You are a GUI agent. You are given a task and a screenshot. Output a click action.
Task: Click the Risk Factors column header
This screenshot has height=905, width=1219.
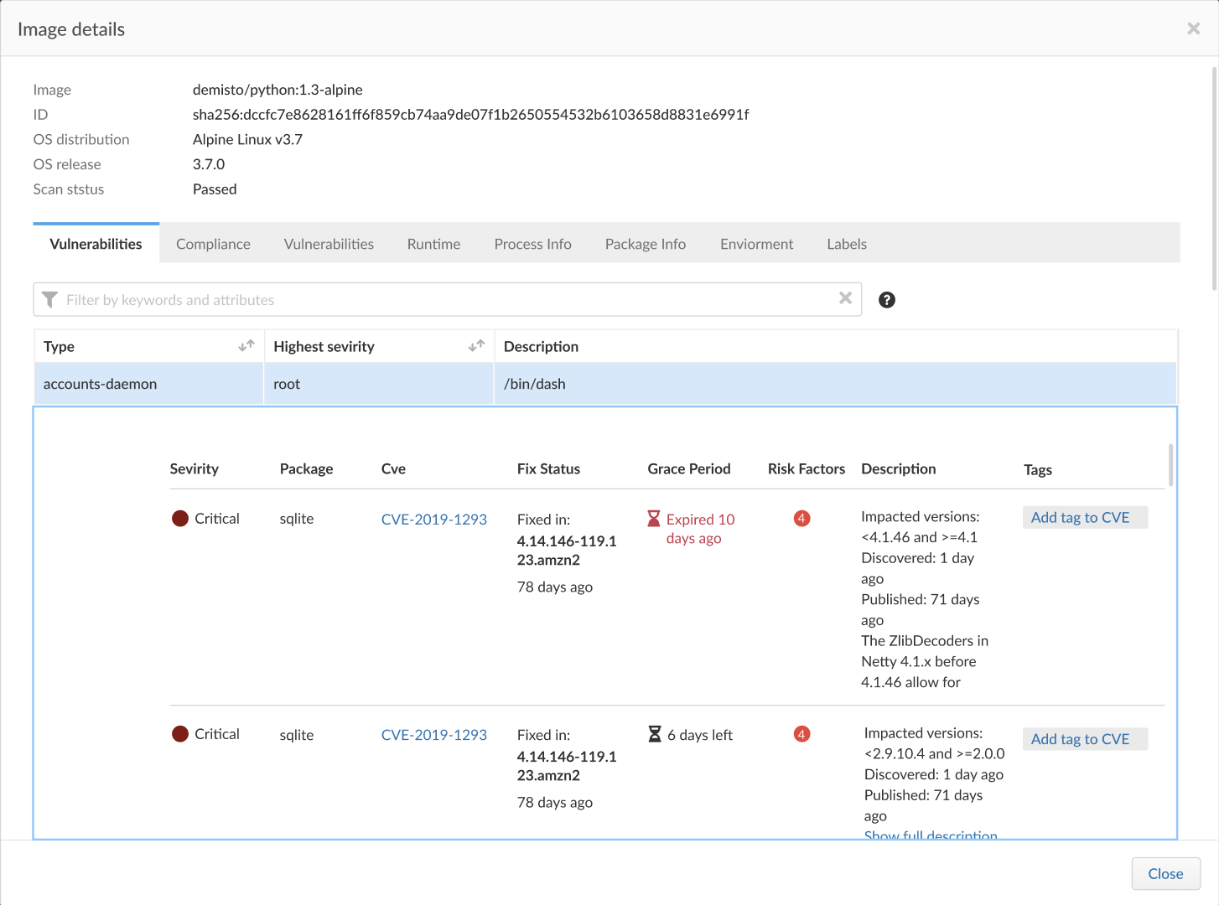807,469
